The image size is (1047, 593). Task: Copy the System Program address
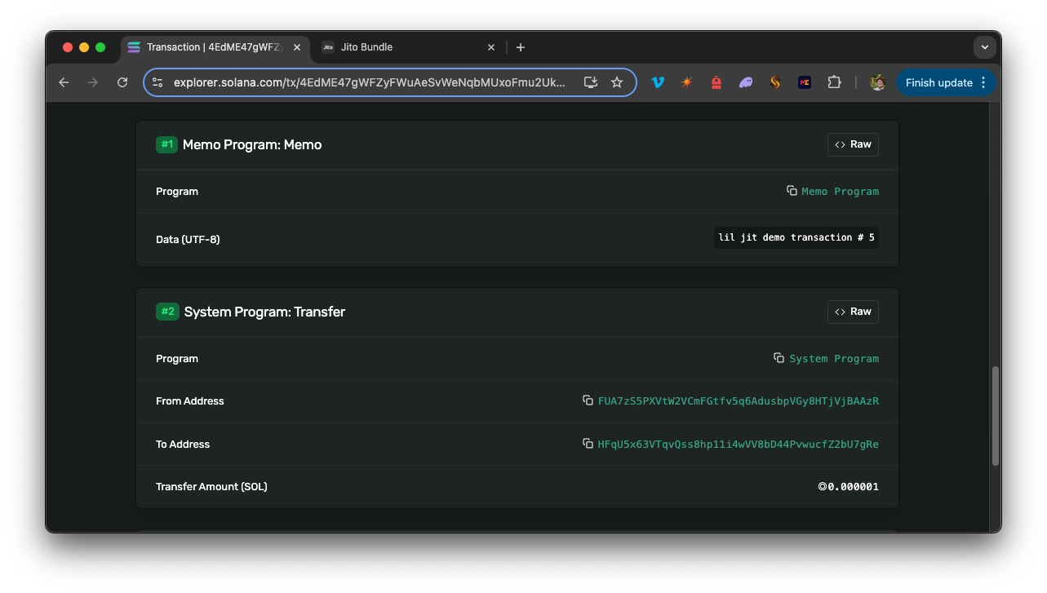pos(779,358)
